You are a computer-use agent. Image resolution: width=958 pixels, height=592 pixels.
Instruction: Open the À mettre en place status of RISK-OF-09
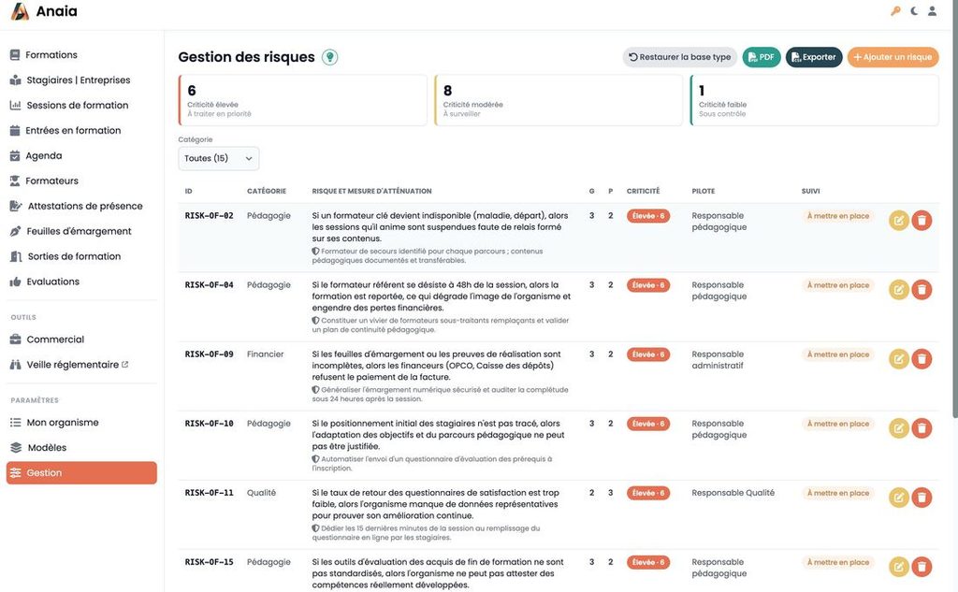(837, 354)
